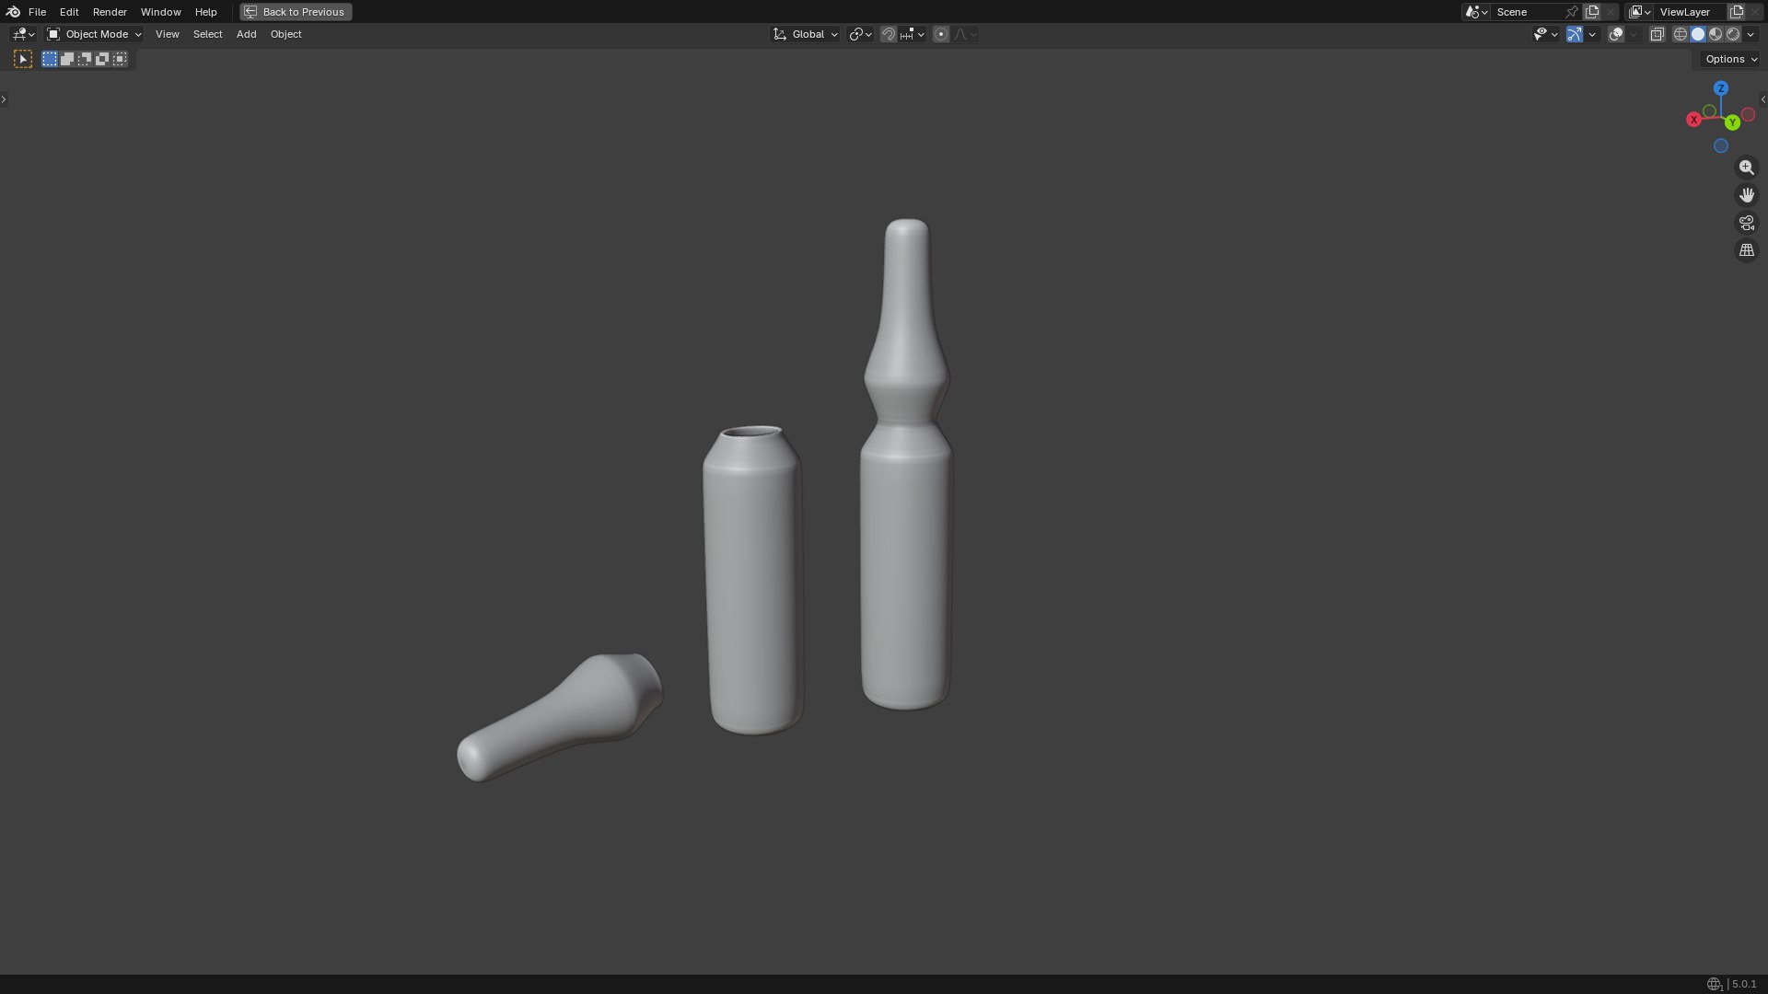
Task: Open the selectability and visibility dropdown
Action: (x=1545, y=34)
